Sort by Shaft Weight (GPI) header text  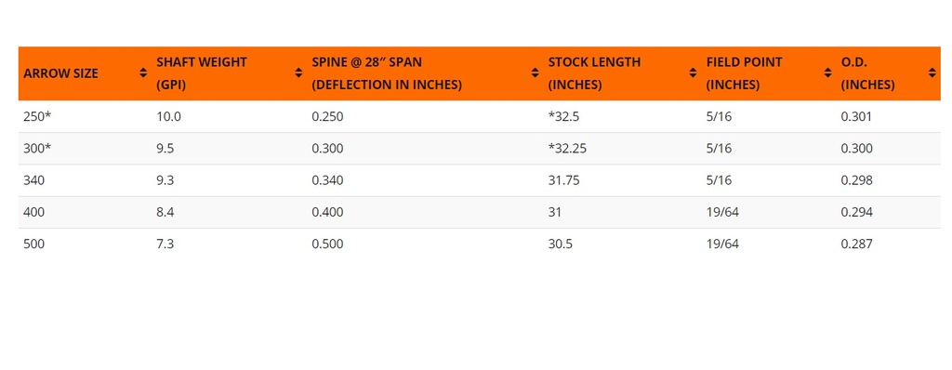coord(202,73)
